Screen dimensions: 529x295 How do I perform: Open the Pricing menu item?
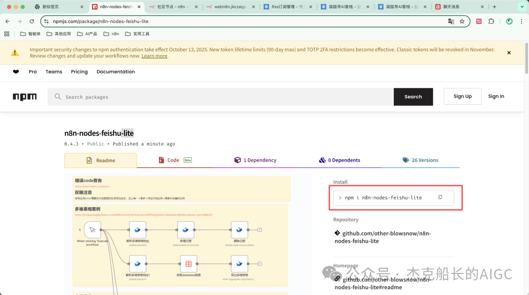coord(79,72)
